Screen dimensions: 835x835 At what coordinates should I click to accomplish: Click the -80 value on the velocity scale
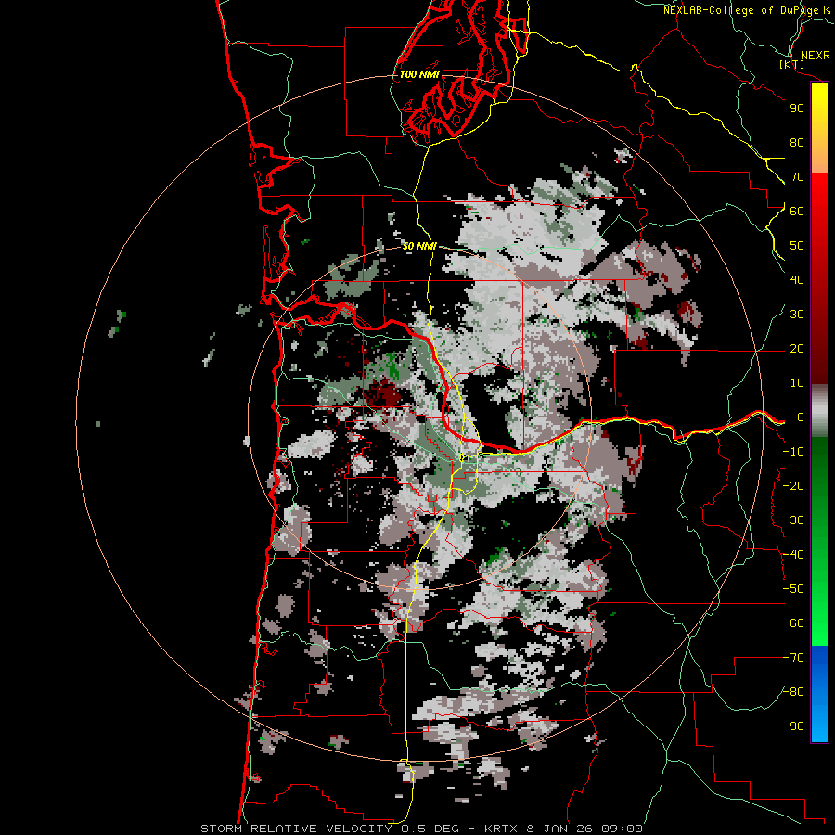click(793, 692)
